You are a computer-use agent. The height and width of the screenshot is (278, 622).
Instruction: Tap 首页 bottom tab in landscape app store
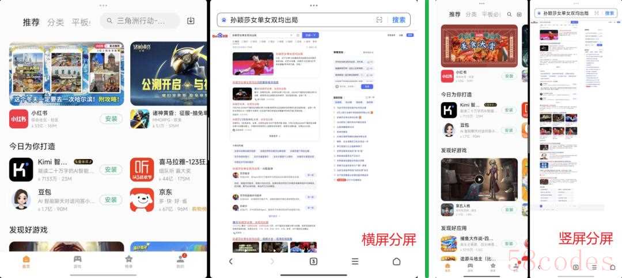coord(26,262)
